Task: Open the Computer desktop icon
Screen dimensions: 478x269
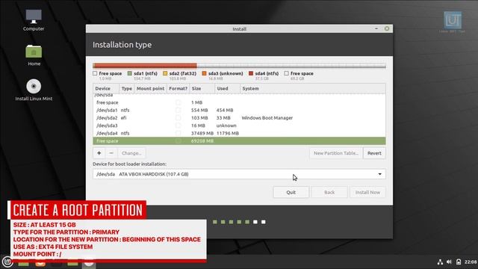Action: pos(34,20)
